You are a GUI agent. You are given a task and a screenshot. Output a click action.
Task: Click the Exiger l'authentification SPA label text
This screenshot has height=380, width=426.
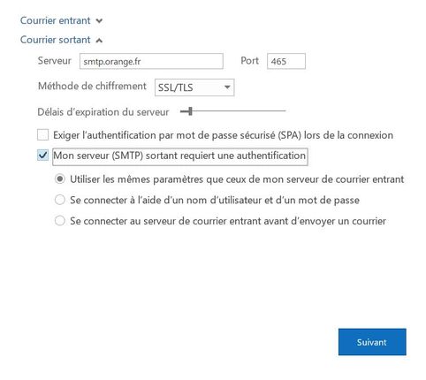click(x=223, y=135)
